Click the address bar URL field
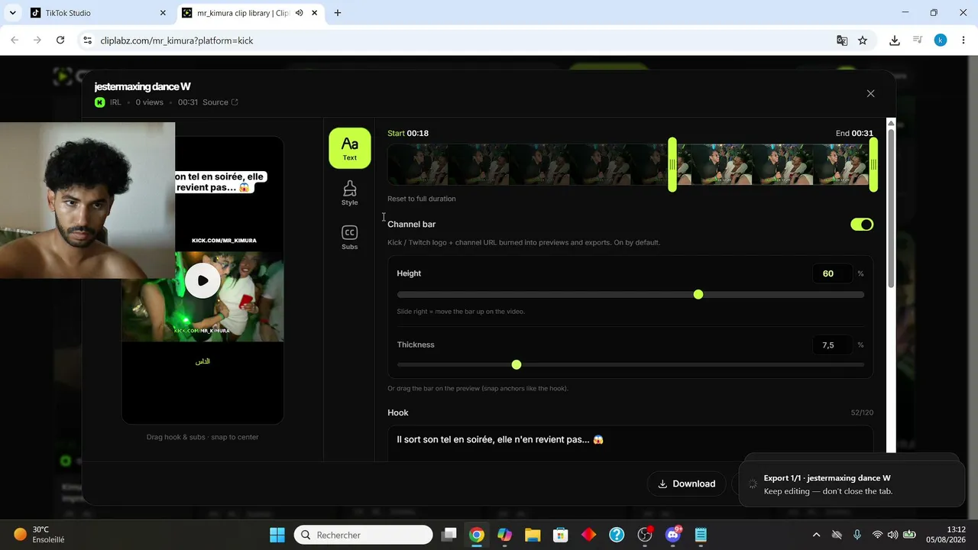This screenshot has height=550, width=978. point(458,40)
